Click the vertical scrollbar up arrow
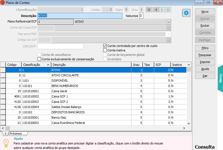Viewport: 223px width, 150px height. (189, 65)
